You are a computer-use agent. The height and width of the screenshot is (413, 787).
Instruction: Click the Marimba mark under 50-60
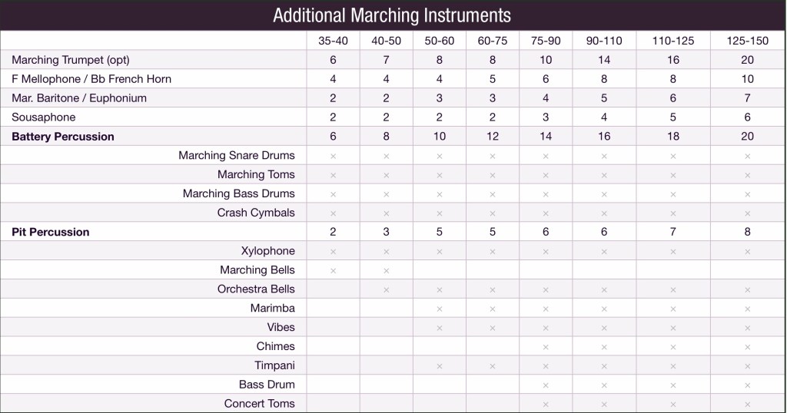(440, 309)
